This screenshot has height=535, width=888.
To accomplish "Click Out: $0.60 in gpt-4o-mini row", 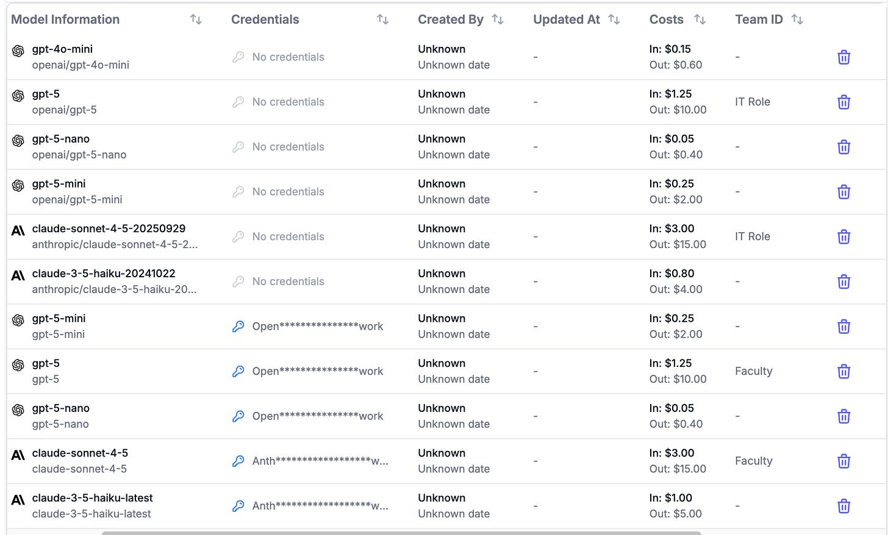I will (x=676, y=65).
